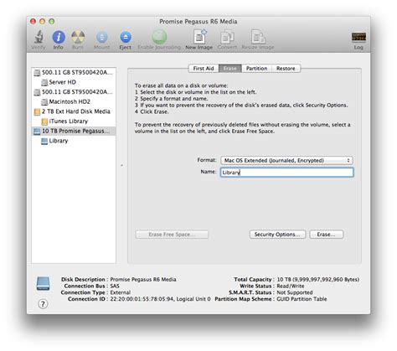Click the Connection ID value
The height and width of the screenshot is (351, 397).
pyautogui.click(x=160, y=299)
